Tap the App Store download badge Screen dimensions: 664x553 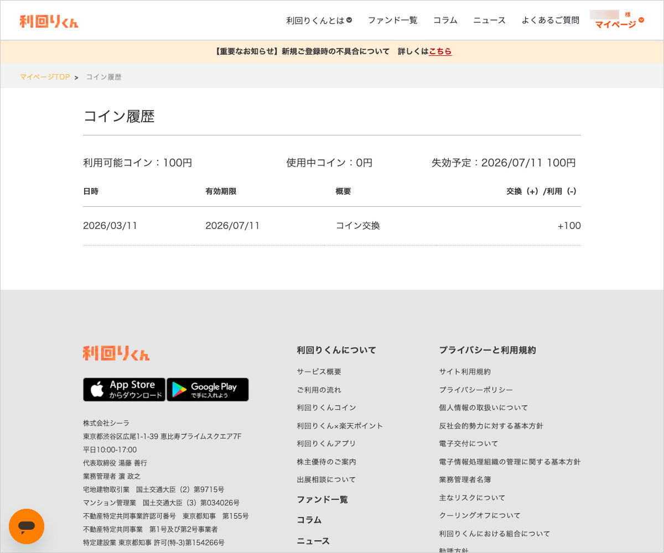click(x=124, y=389)
